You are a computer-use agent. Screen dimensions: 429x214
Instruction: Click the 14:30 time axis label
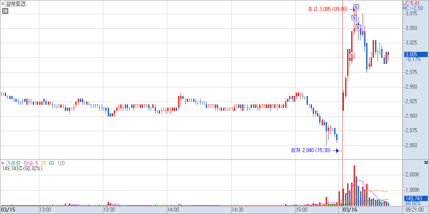coord(238,210)
